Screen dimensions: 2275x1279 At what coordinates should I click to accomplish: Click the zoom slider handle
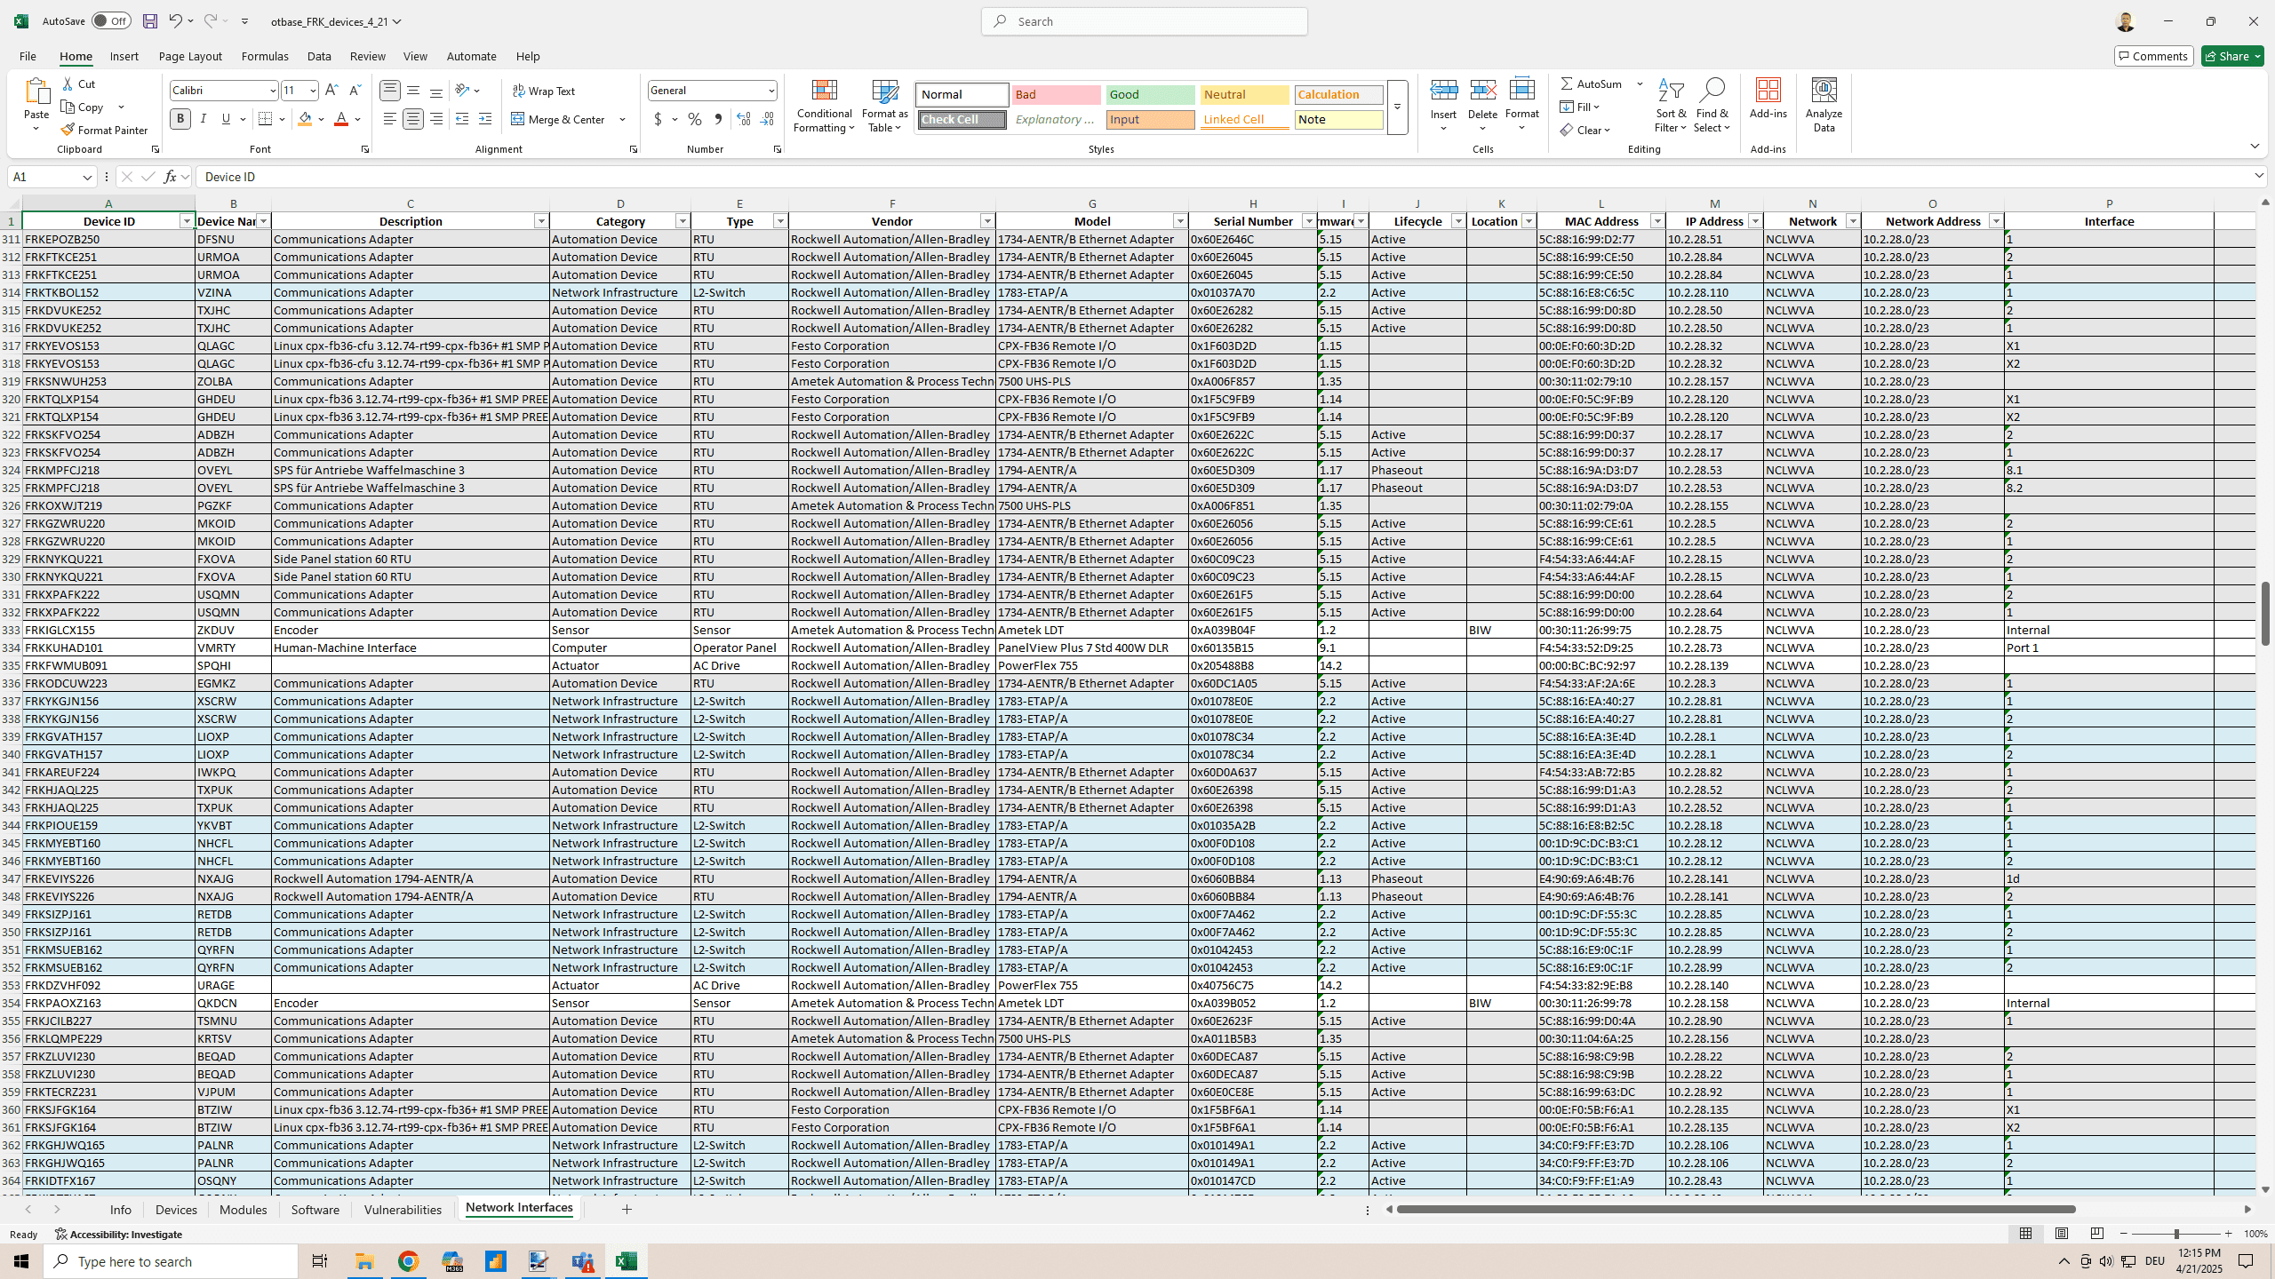[2176, 1234]
